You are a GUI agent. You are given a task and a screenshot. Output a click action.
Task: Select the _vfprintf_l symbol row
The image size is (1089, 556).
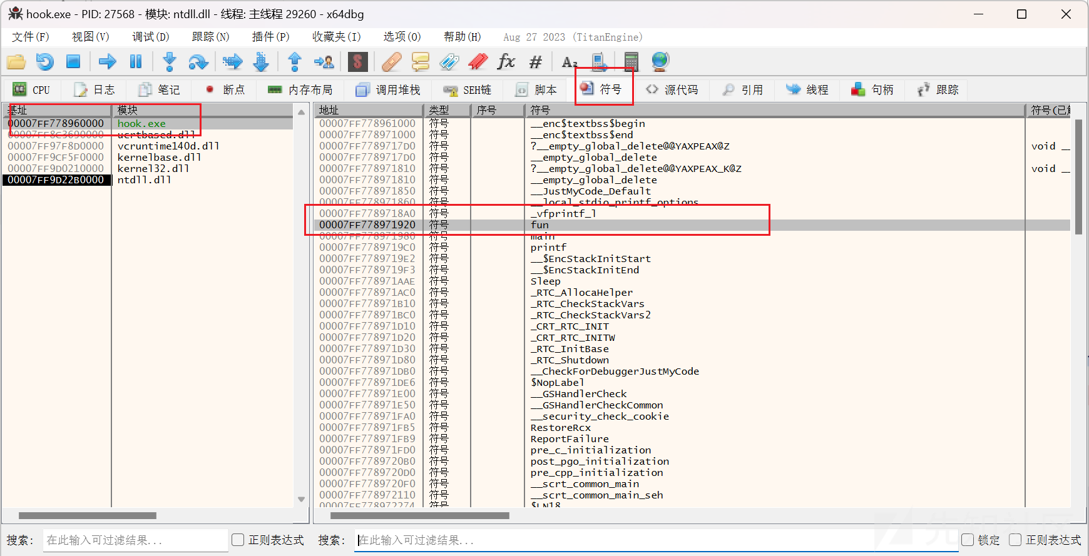click(692, 213)
